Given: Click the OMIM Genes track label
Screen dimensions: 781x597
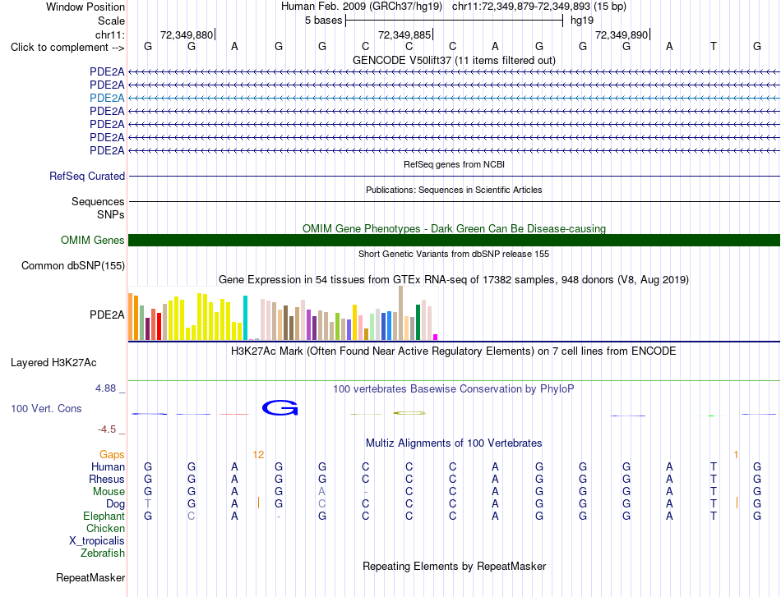Looking at the screenshot, I should (92, 241).
